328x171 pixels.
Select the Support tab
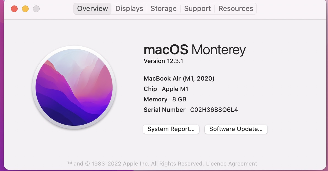[197, 8]
